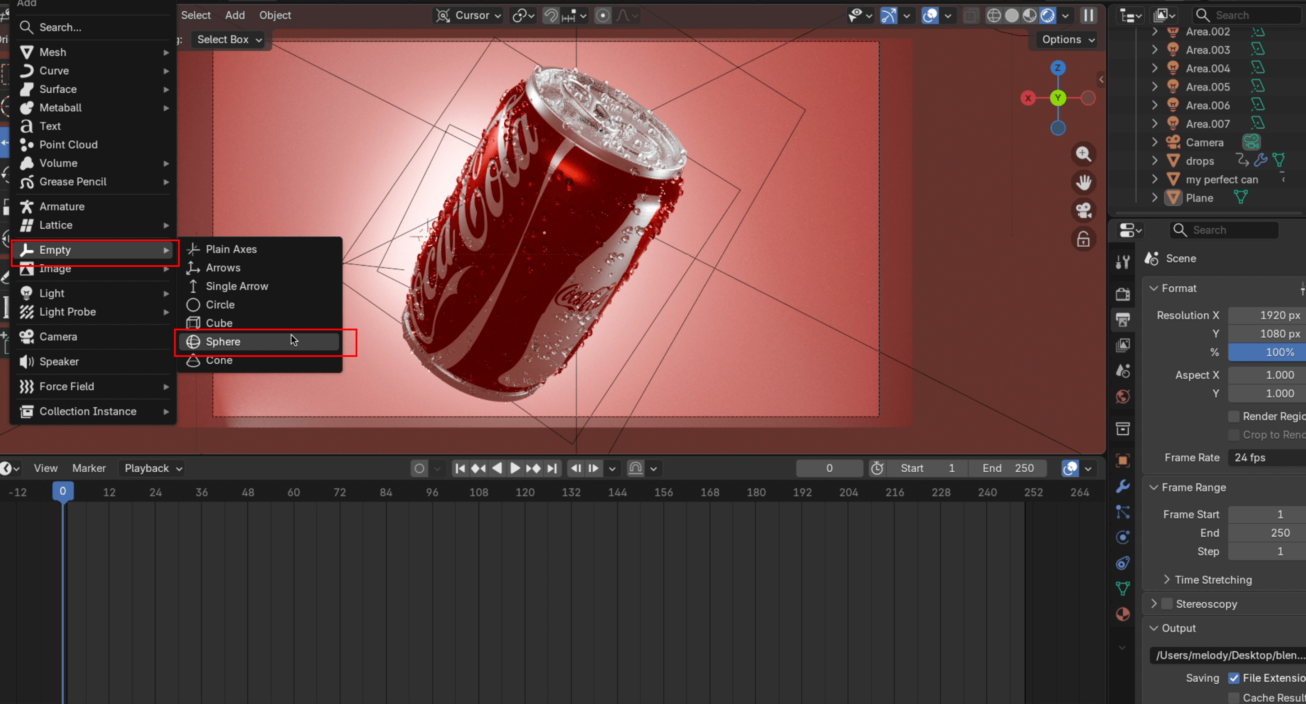
Task: Collapse the Format panel
Action: (1153, 288)
